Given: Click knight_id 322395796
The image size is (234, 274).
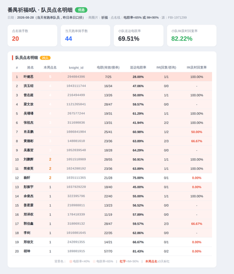Looking at the screenshot, I should [x=76, y=196].
